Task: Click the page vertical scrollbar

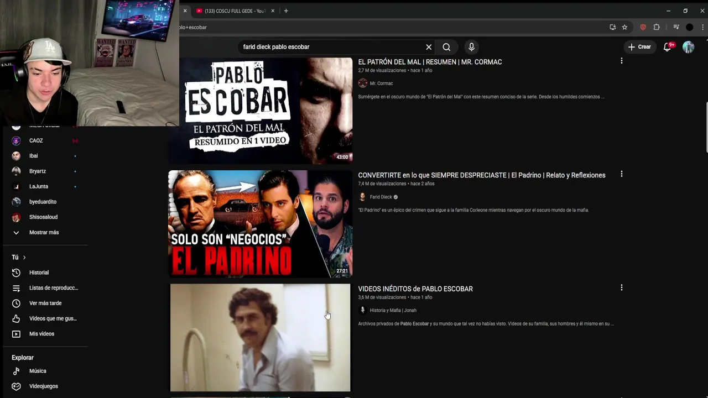Action: (706, 127)
